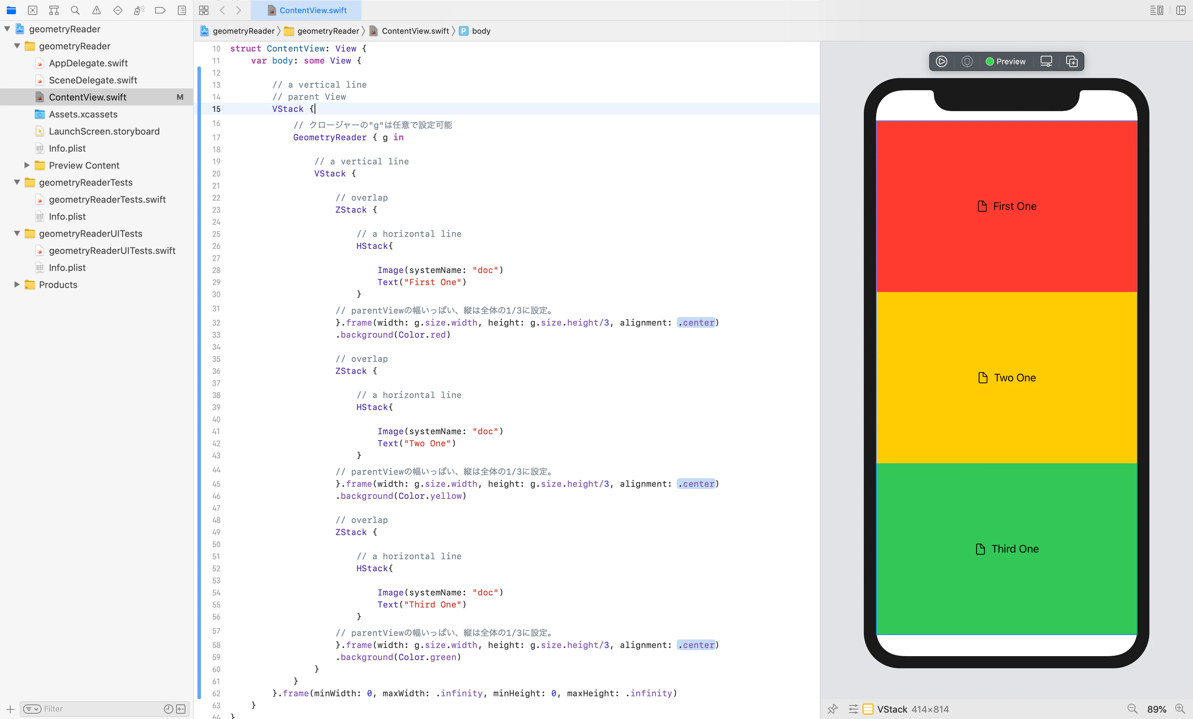Screen dimensions: 1193x719
Task: Click the 89% zoom level
Action: tap(1156, 709)
